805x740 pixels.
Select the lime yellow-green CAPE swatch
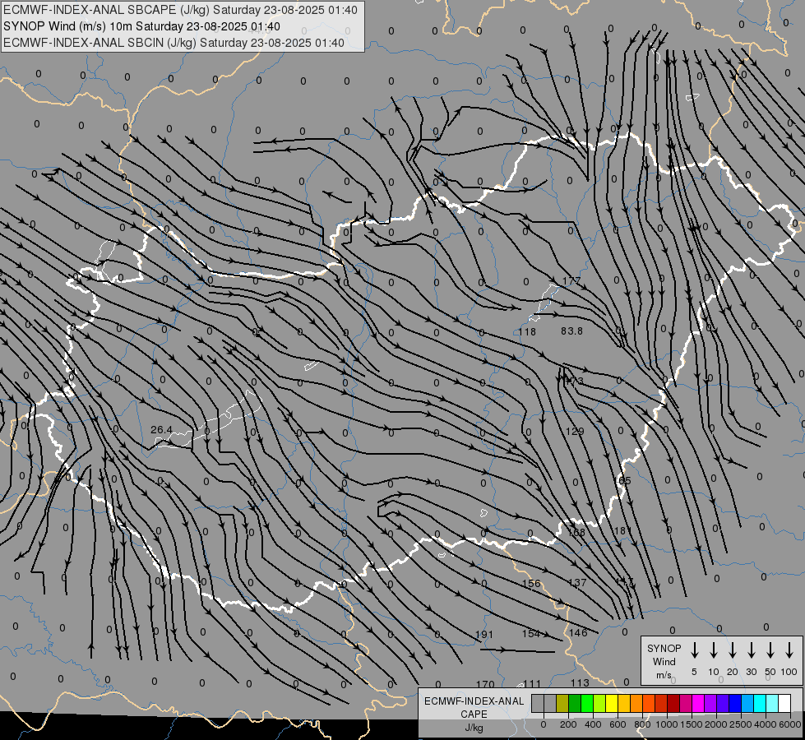tap(599, 703)
